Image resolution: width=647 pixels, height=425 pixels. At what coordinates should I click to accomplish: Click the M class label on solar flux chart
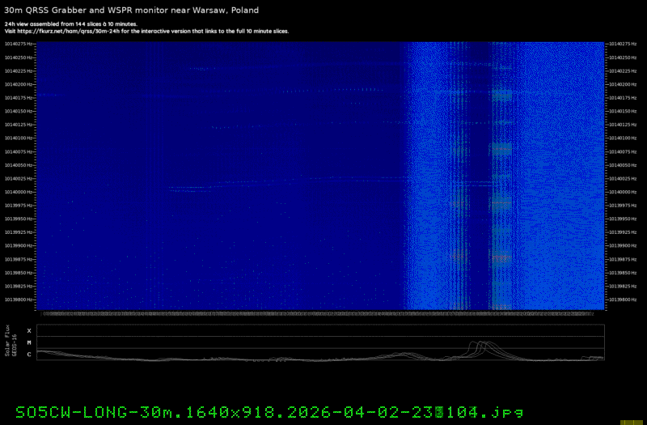coord(29,342)
